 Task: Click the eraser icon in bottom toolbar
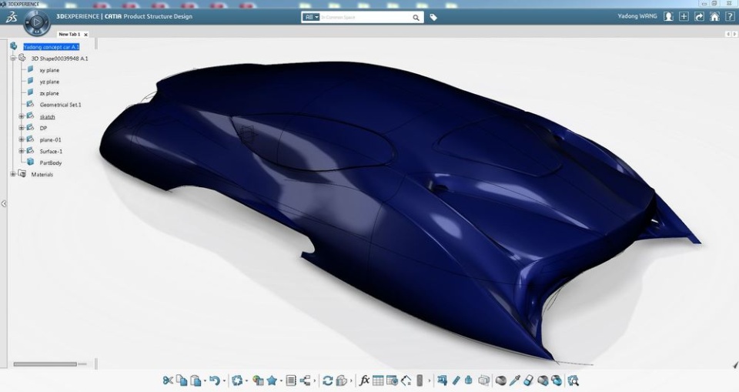(528, 380)
